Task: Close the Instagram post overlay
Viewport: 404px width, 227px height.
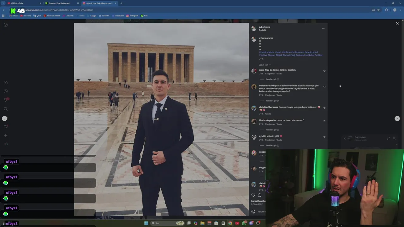Action: click(397, 23)
